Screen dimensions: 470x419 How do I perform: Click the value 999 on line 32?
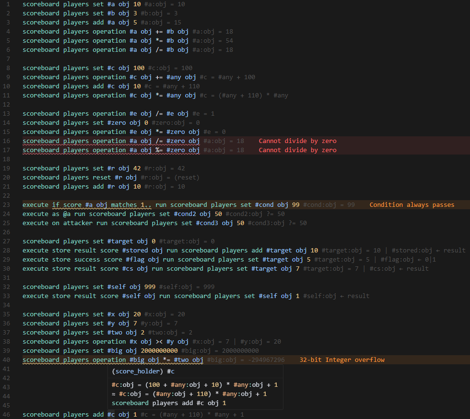(x=150, y=287)
